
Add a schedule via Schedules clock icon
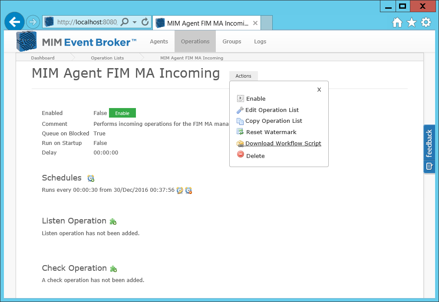point(91,178)
